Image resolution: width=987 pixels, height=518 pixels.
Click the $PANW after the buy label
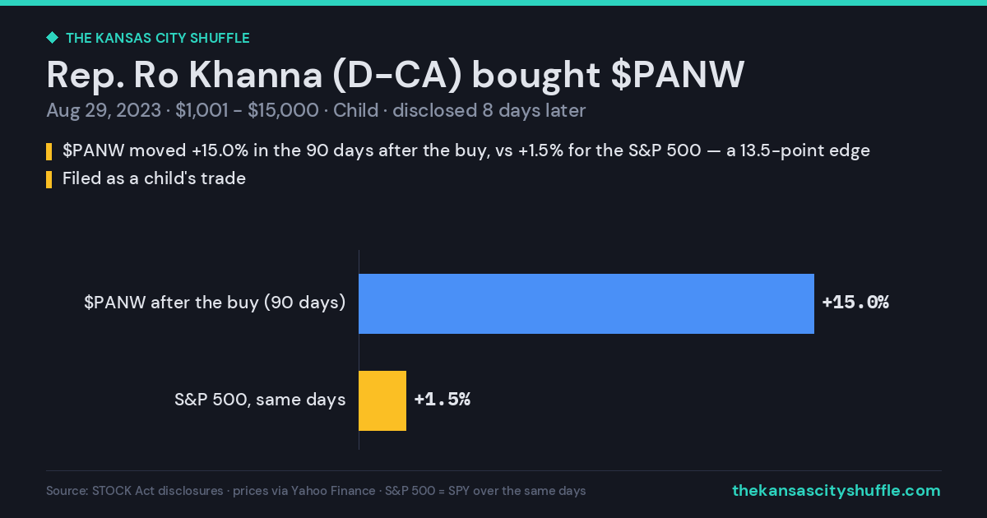click(215, 303)
